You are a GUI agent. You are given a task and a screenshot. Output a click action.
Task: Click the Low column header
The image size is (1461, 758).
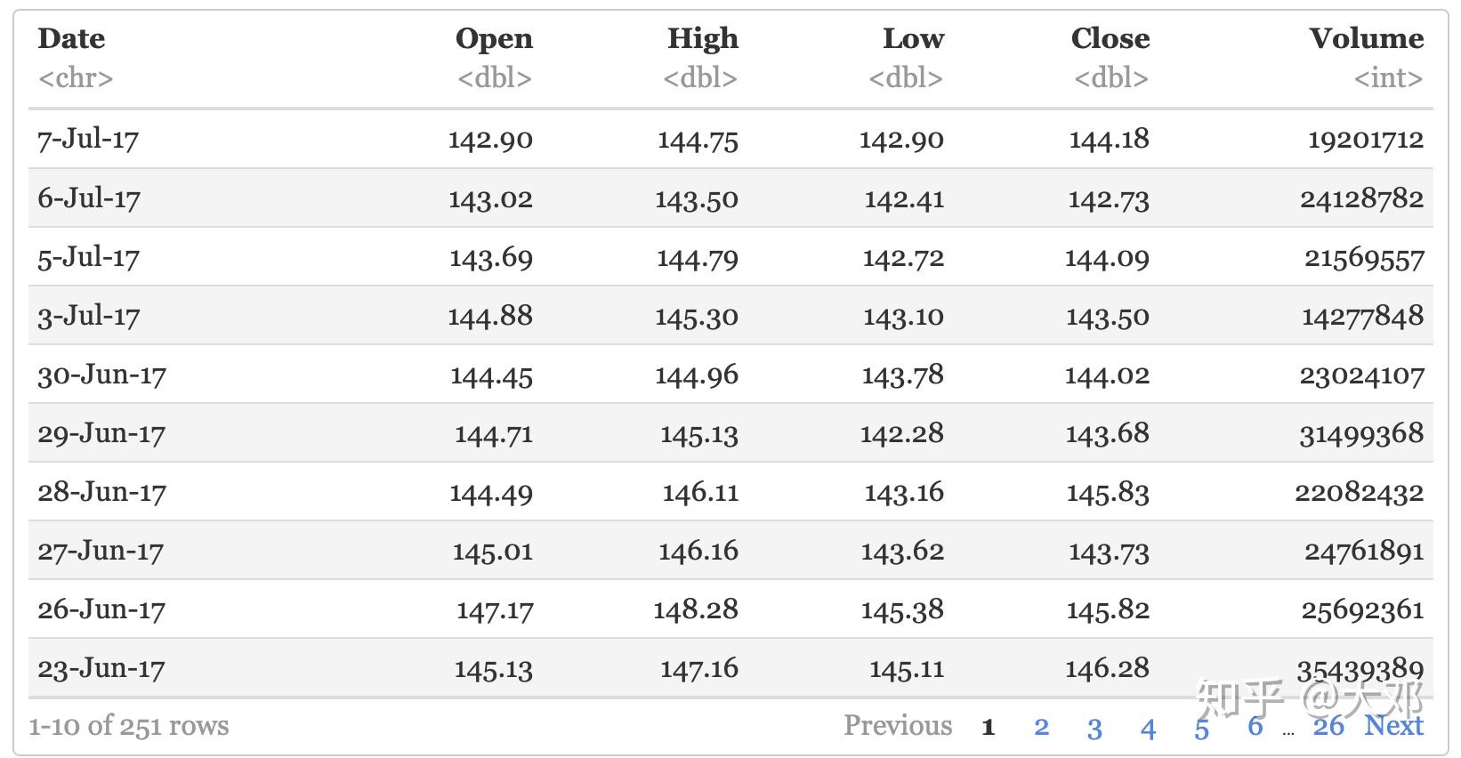tap(913, 39)
